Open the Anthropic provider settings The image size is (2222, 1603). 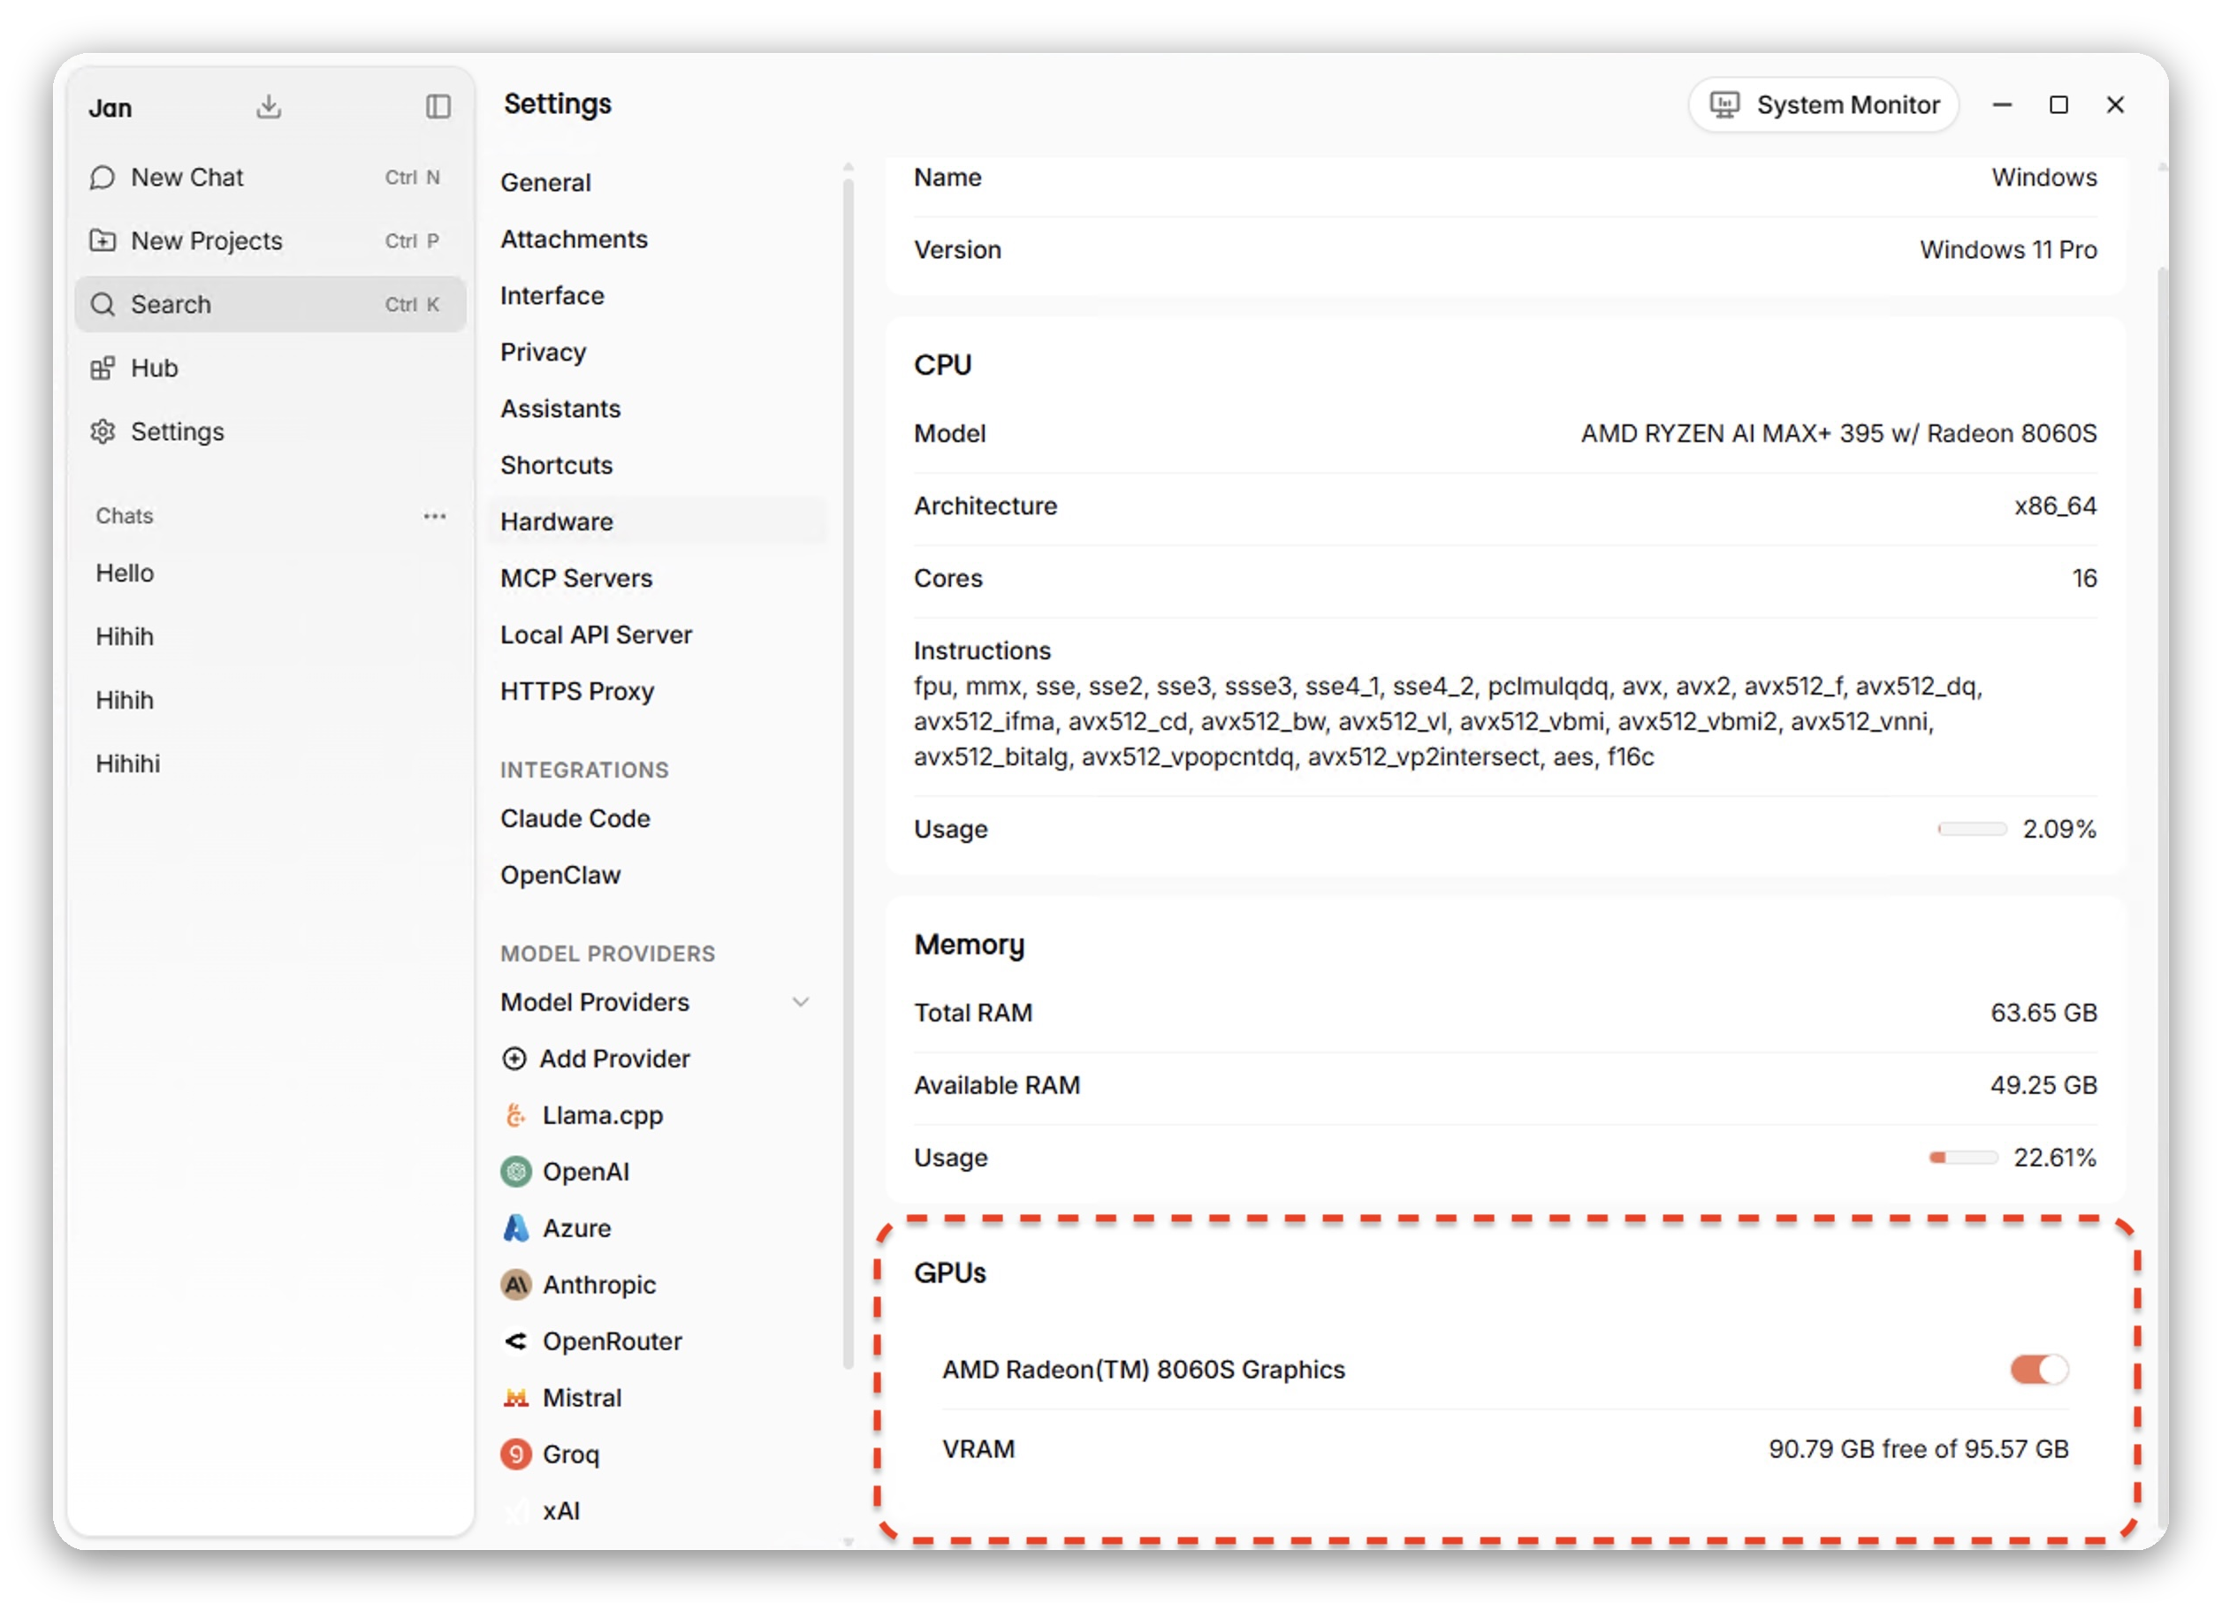[598, 1285]
